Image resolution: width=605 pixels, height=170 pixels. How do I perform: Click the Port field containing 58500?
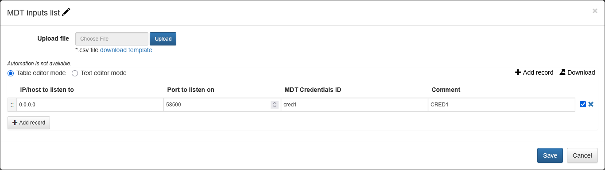217,105
